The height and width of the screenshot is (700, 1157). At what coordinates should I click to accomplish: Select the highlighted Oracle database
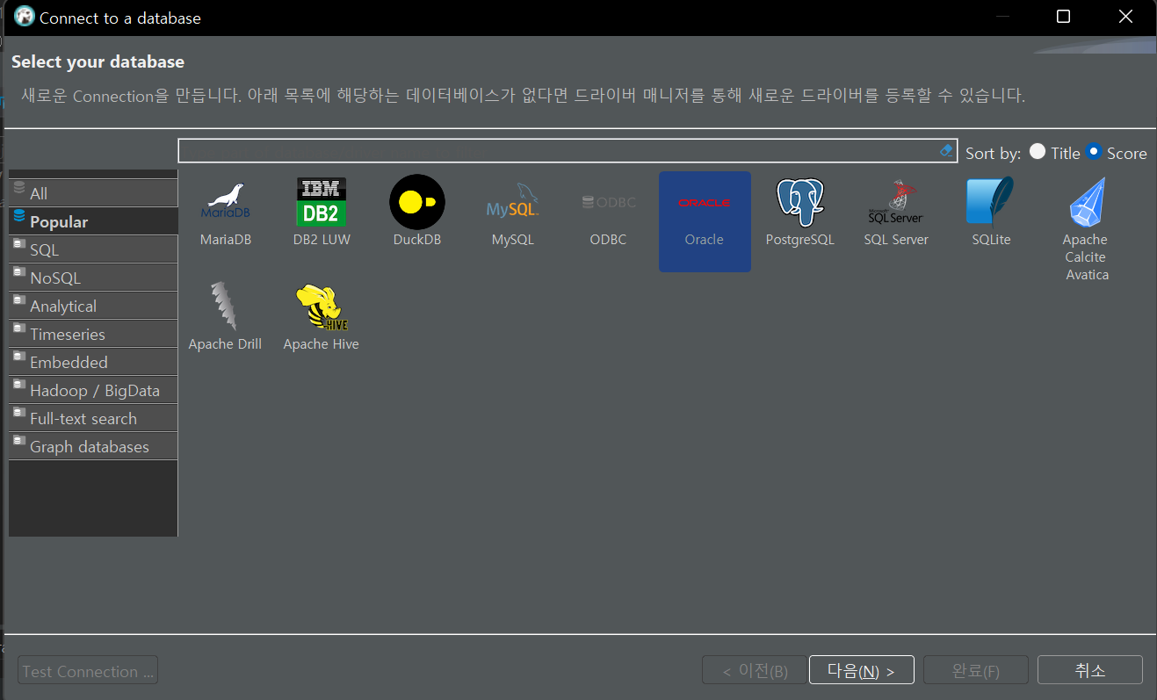click(x=705, y=221)
